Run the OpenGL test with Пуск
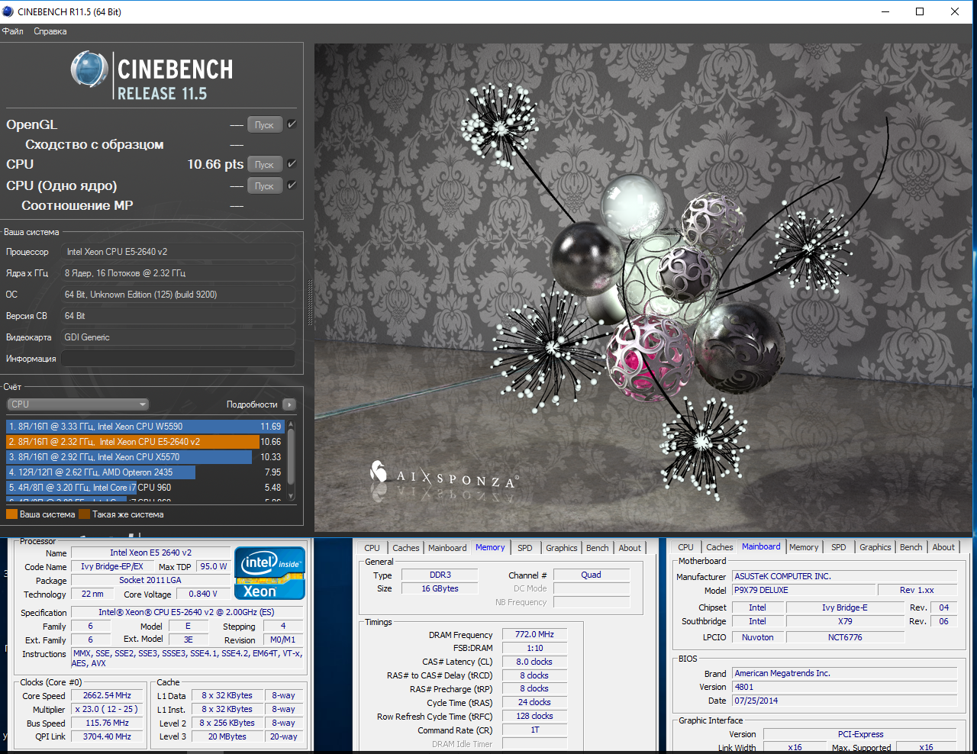 click(265, 125)
